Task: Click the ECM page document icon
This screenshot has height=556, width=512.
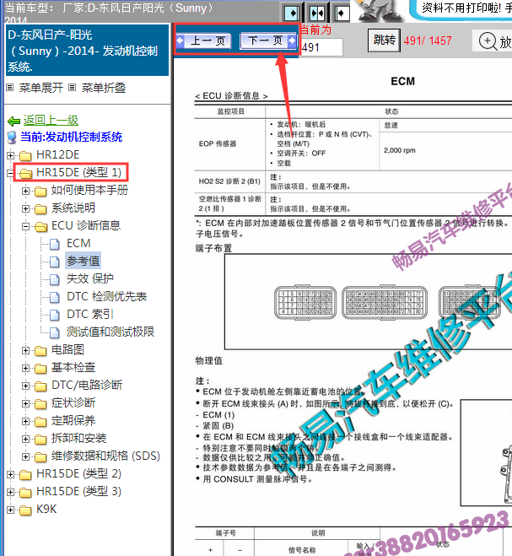Action: 54,245
